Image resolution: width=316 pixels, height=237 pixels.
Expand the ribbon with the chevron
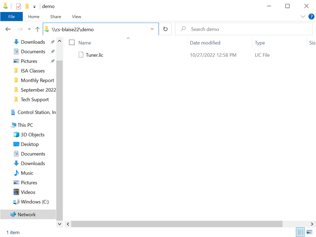point(303,16)
